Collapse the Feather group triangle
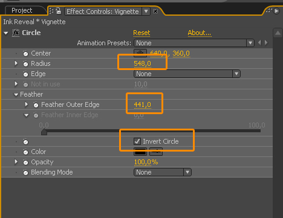This screenshot has height=218, width=283. [16, 95]
